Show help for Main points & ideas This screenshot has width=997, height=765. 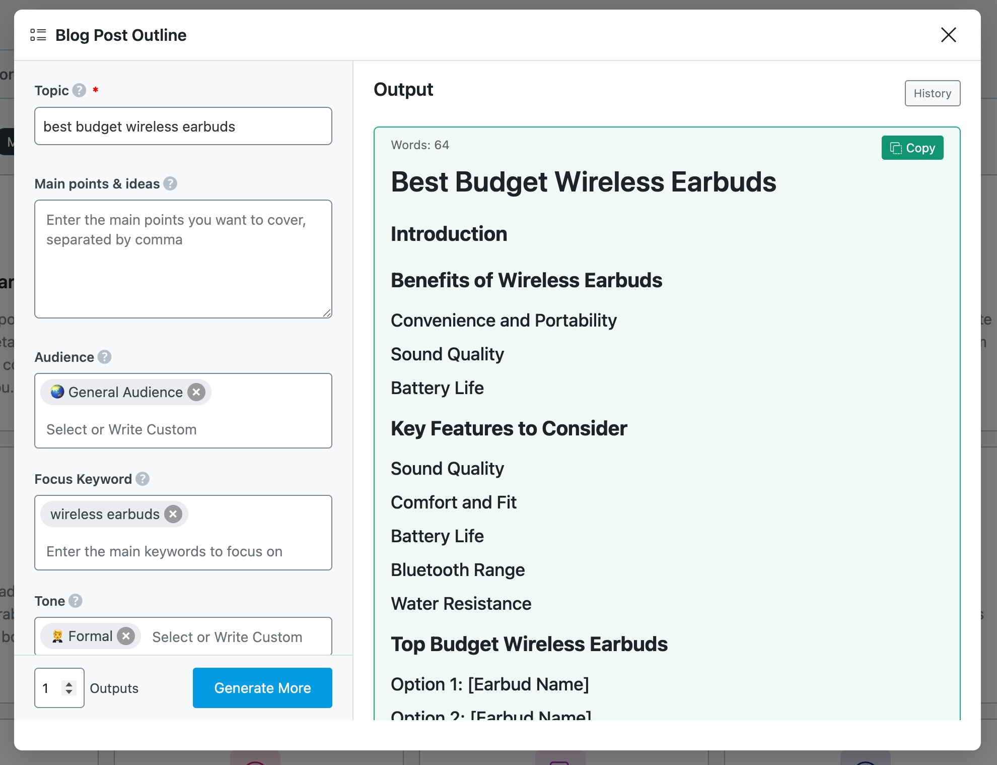click(170, 183)
